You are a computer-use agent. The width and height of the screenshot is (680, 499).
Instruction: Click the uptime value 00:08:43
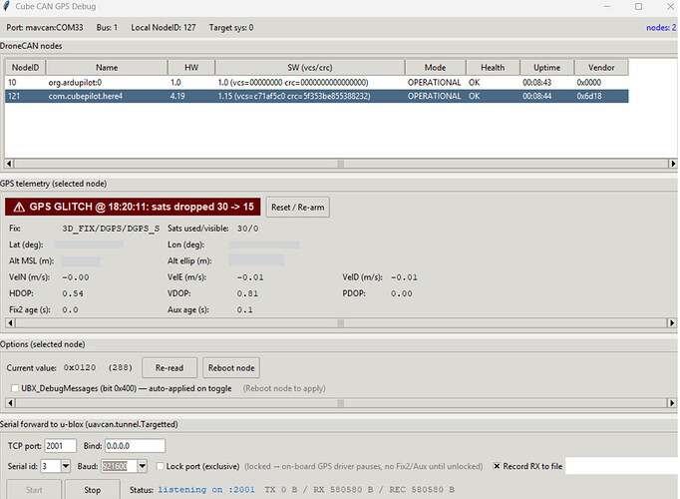[536, 83]
